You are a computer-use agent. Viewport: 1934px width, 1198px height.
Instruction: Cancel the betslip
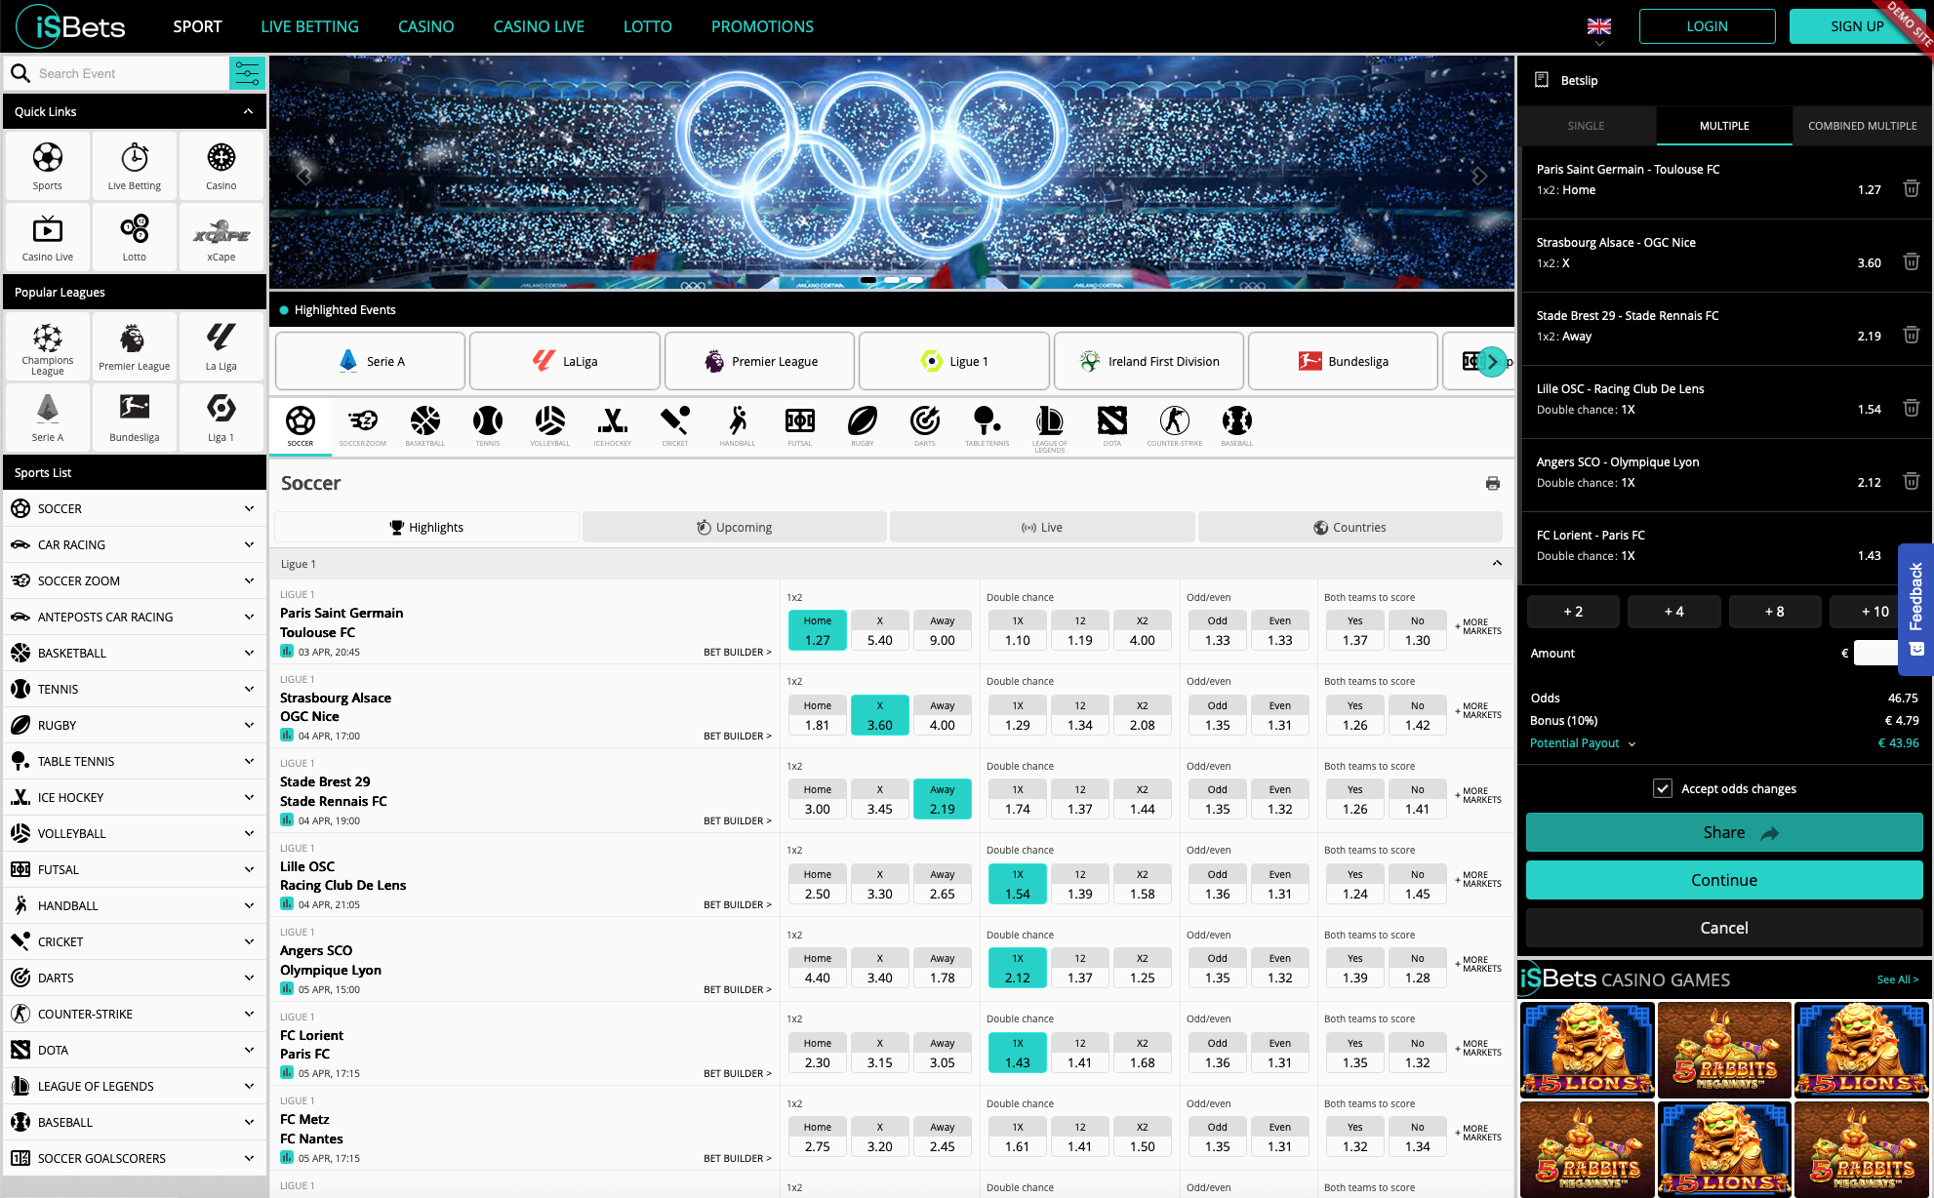(1724, 928)
